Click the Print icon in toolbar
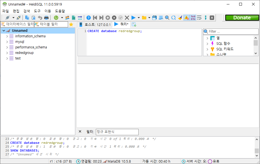The height and width of the screenshot is (164, 260). coord(46,18)
